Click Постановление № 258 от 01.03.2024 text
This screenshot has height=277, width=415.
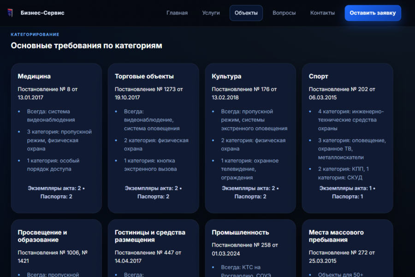[x=245, y=249]
